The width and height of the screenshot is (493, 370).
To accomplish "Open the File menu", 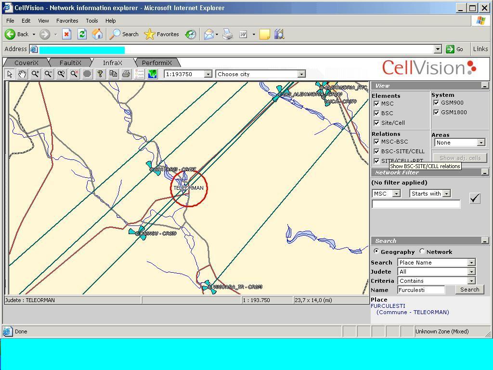I will click(x=10, y=21).
